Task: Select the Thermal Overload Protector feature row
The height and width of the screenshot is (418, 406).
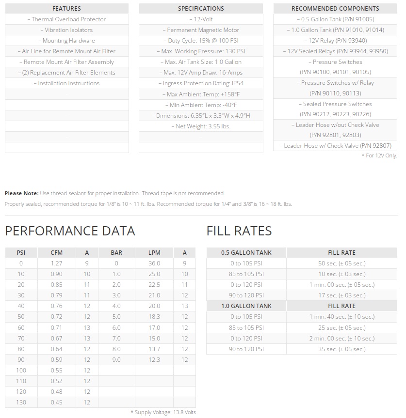Action: [x=66, y=19]
